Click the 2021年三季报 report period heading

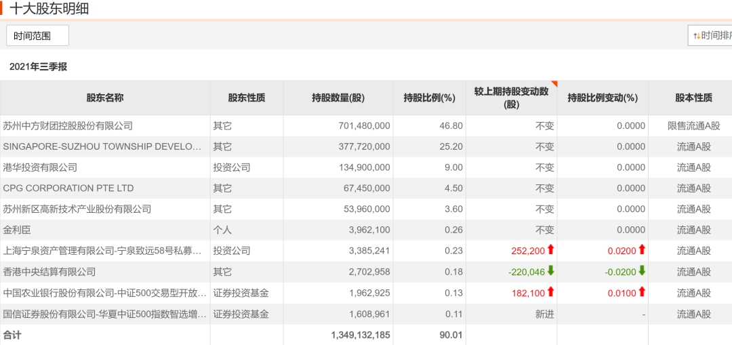38,66
